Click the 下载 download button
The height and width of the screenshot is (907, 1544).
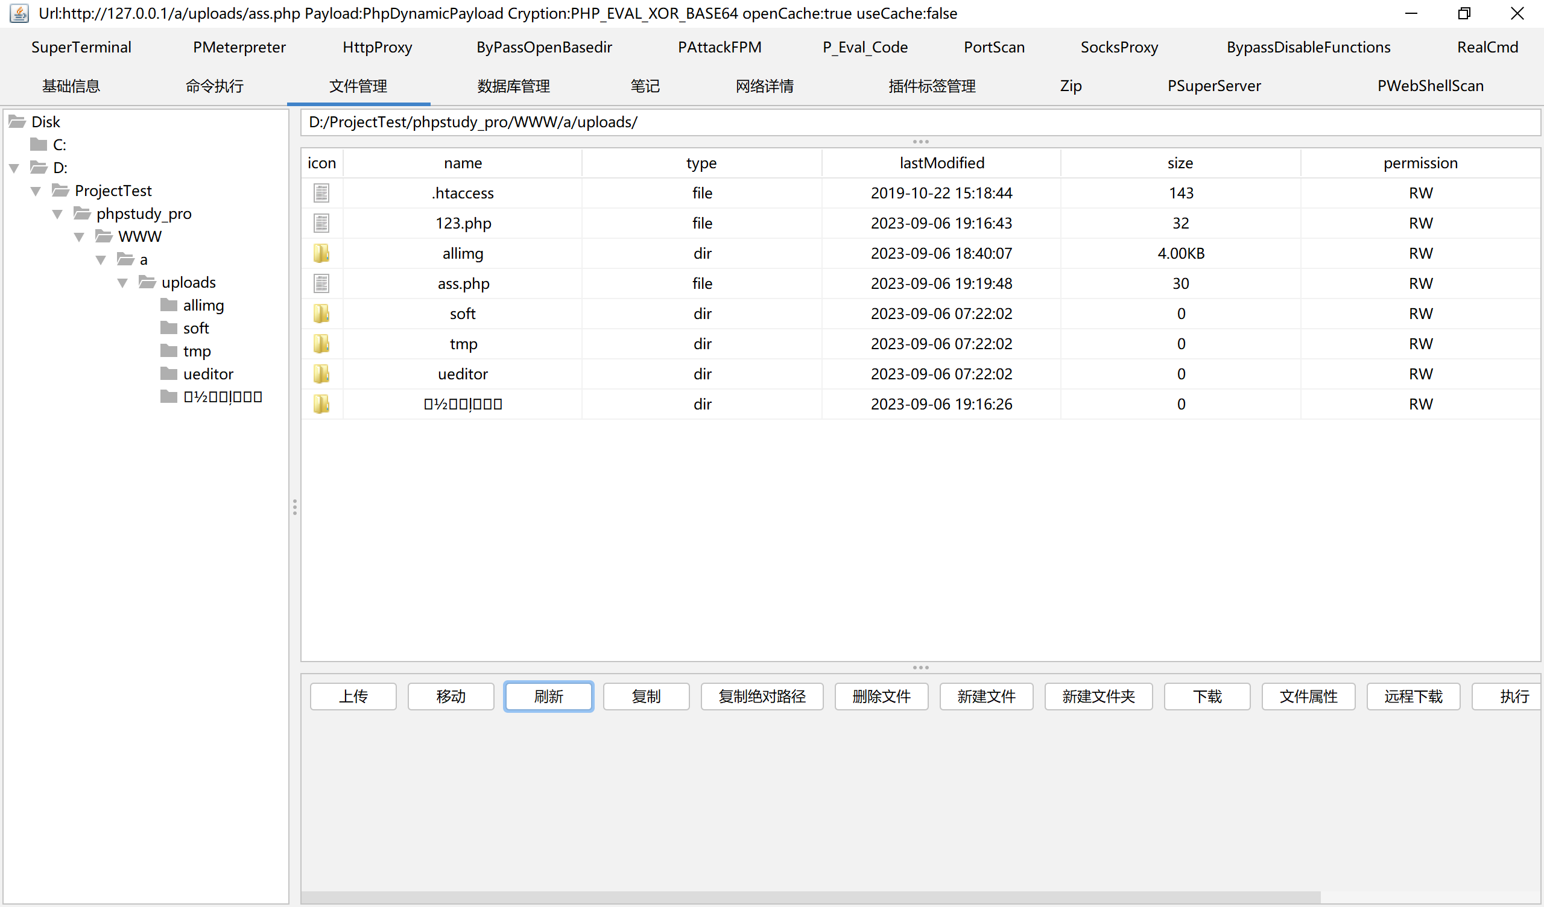[1207, 696]
